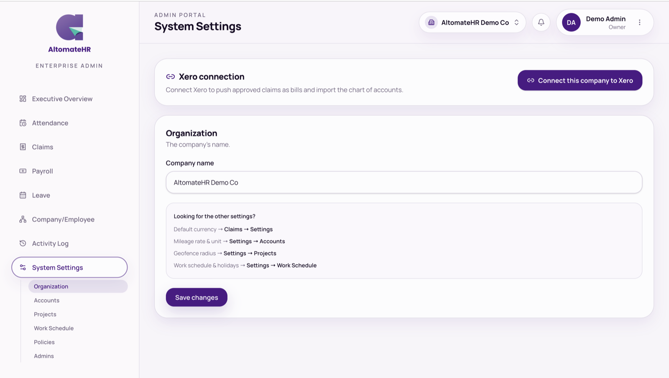Click the Leave calendar icon
Image resolution: width=669 pixels, height=378 pixels.
[23, 195]
